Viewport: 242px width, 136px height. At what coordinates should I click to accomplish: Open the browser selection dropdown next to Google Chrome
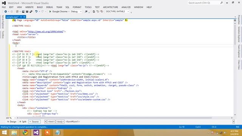[x=69, y=12]
